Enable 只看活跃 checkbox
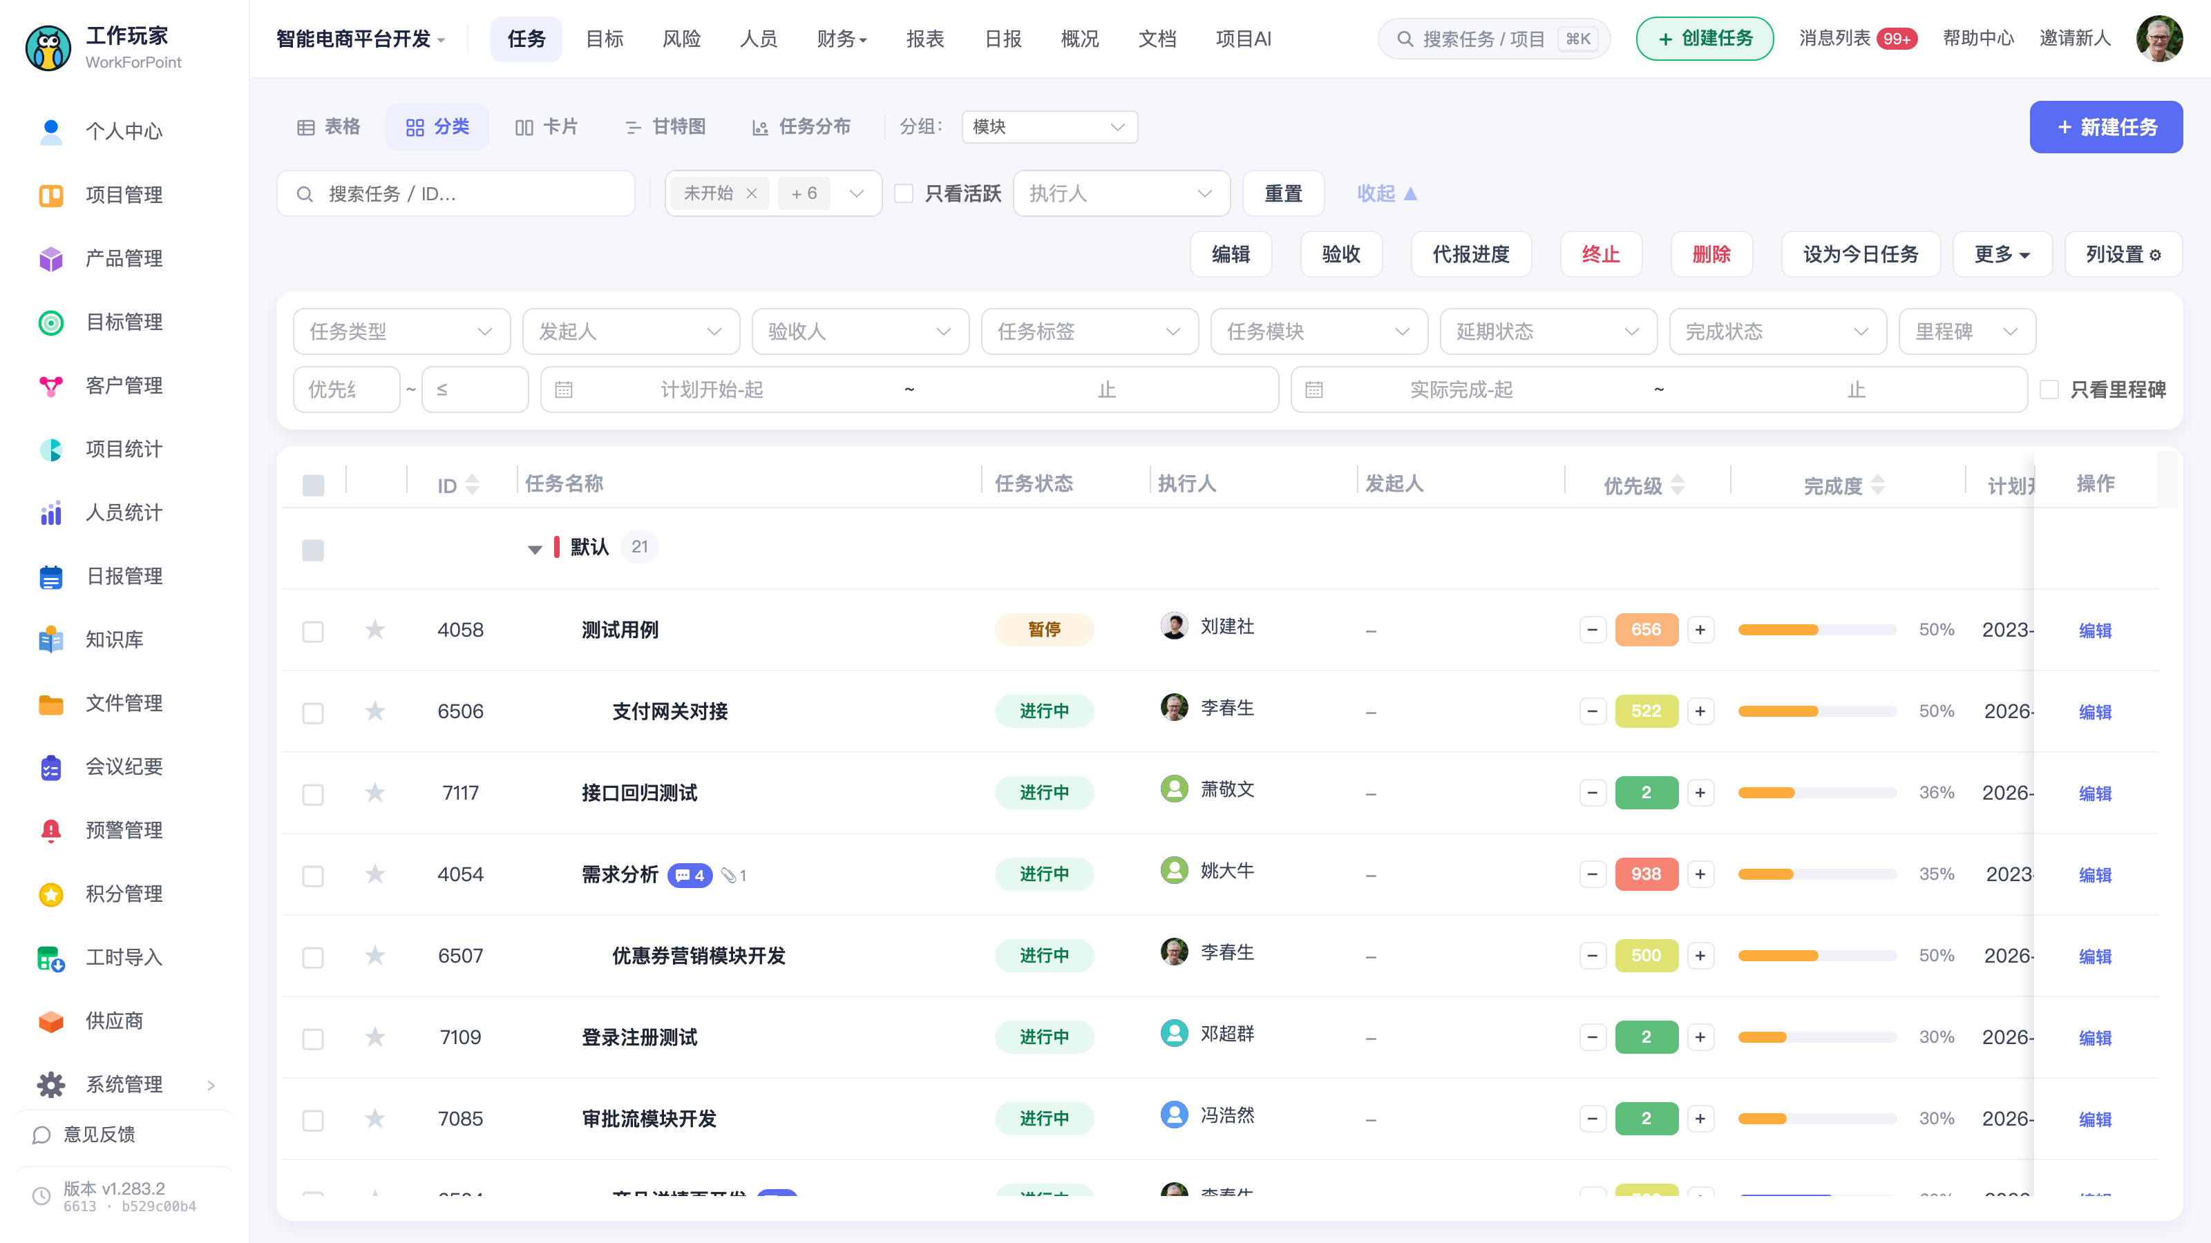This screenshot has height=1243, width=2211. tap(903, 193)
